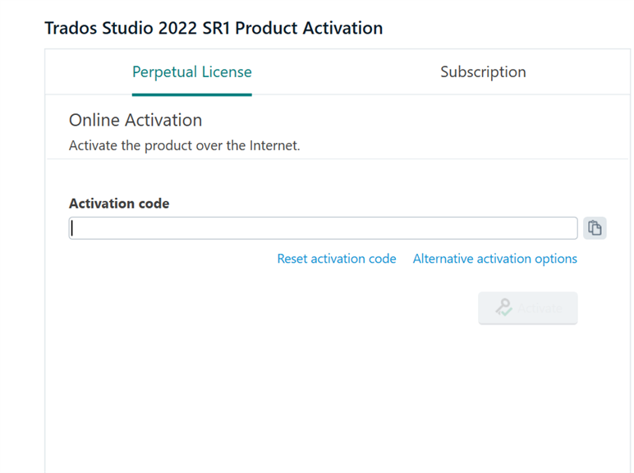Click the green checkmark on the key icon
The width and height of the screenshot is (634, 473).
(506, 311)
